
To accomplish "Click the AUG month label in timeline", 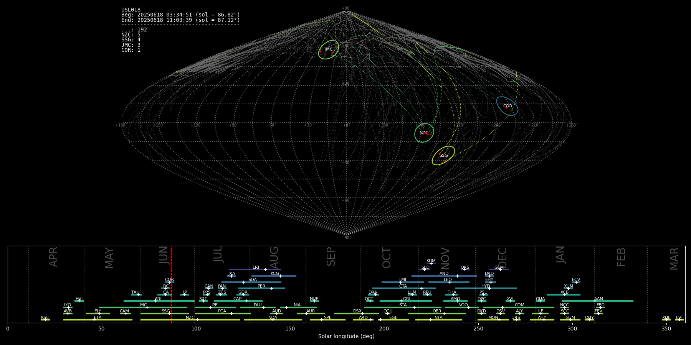I will [x=274, y=258].
